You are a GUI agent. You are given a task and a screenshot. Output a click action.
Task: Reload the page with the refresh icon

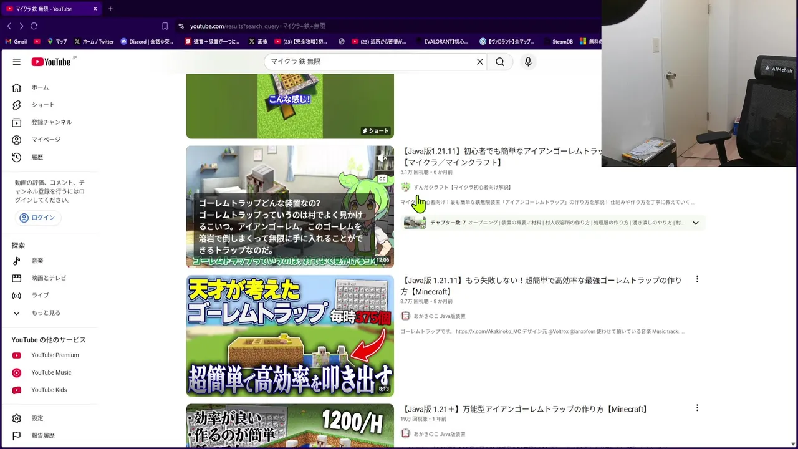click(x=34, y=26)
